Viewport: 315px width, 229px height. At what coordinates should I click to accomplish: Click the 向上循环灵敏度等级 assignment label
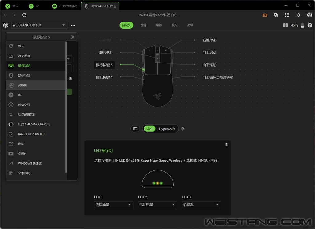(218, 77)
